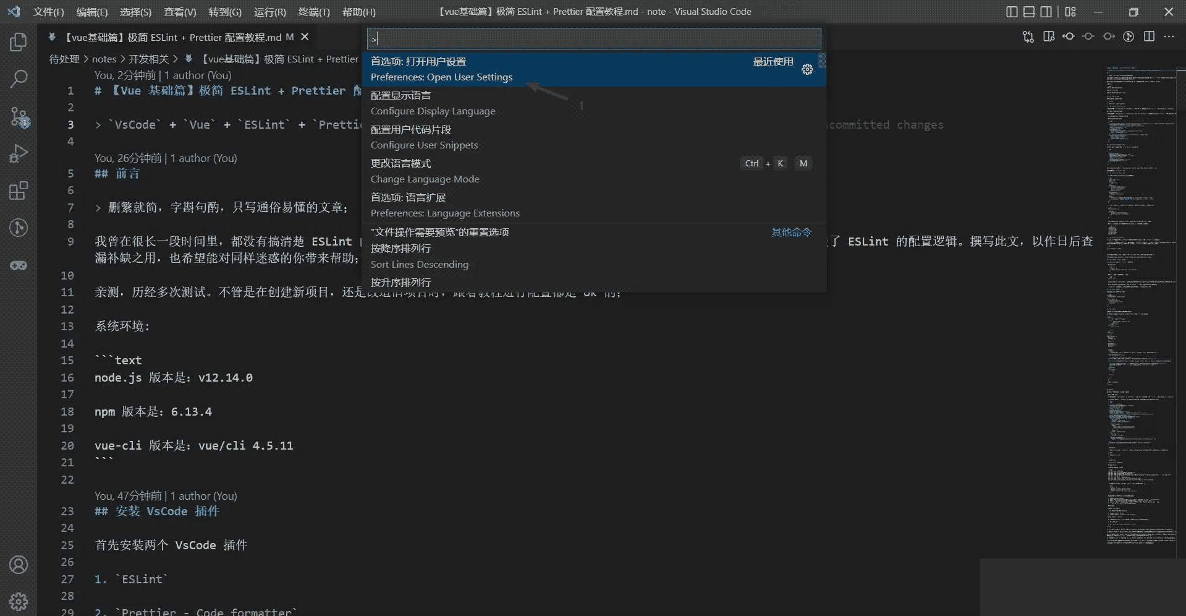Split the editor to the right
1186x616 pixels.
point(1149,37)
